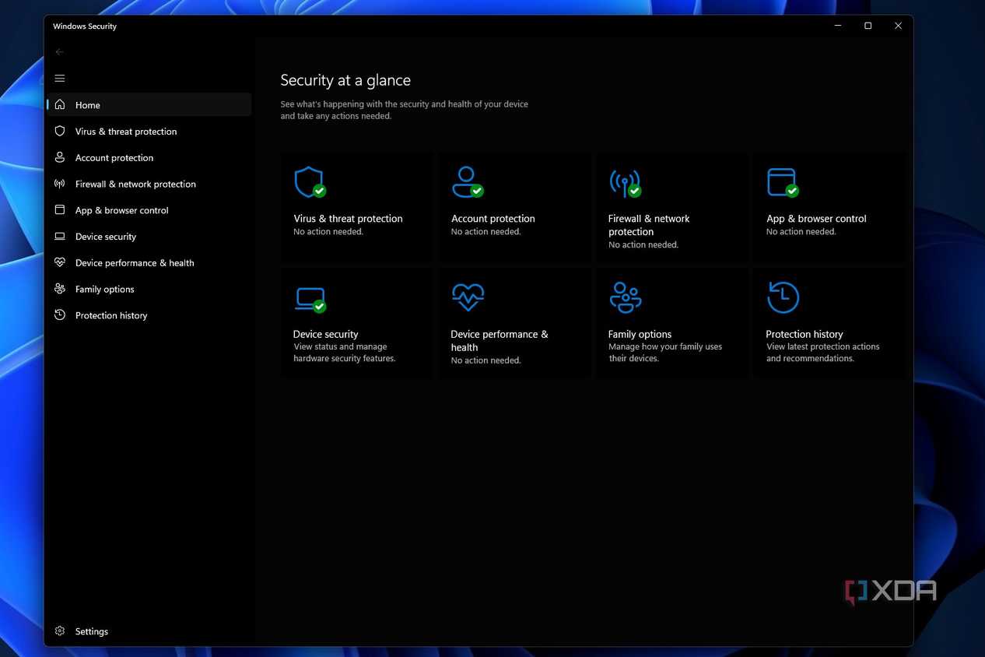This screenshot has height=657, width=985.
Task: Open the Family options tile title
Action: (640, 334)
